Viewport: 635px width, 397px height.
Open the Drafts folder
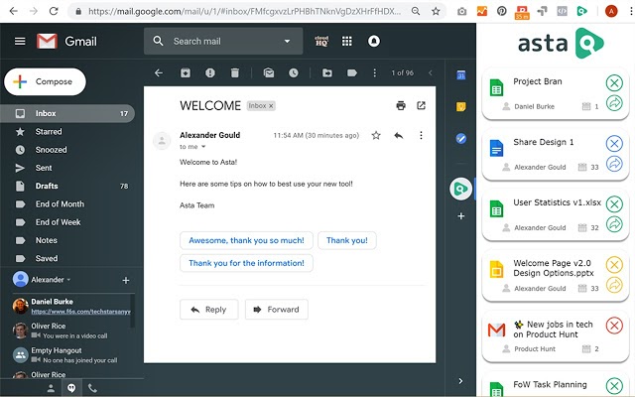[47, 186]
